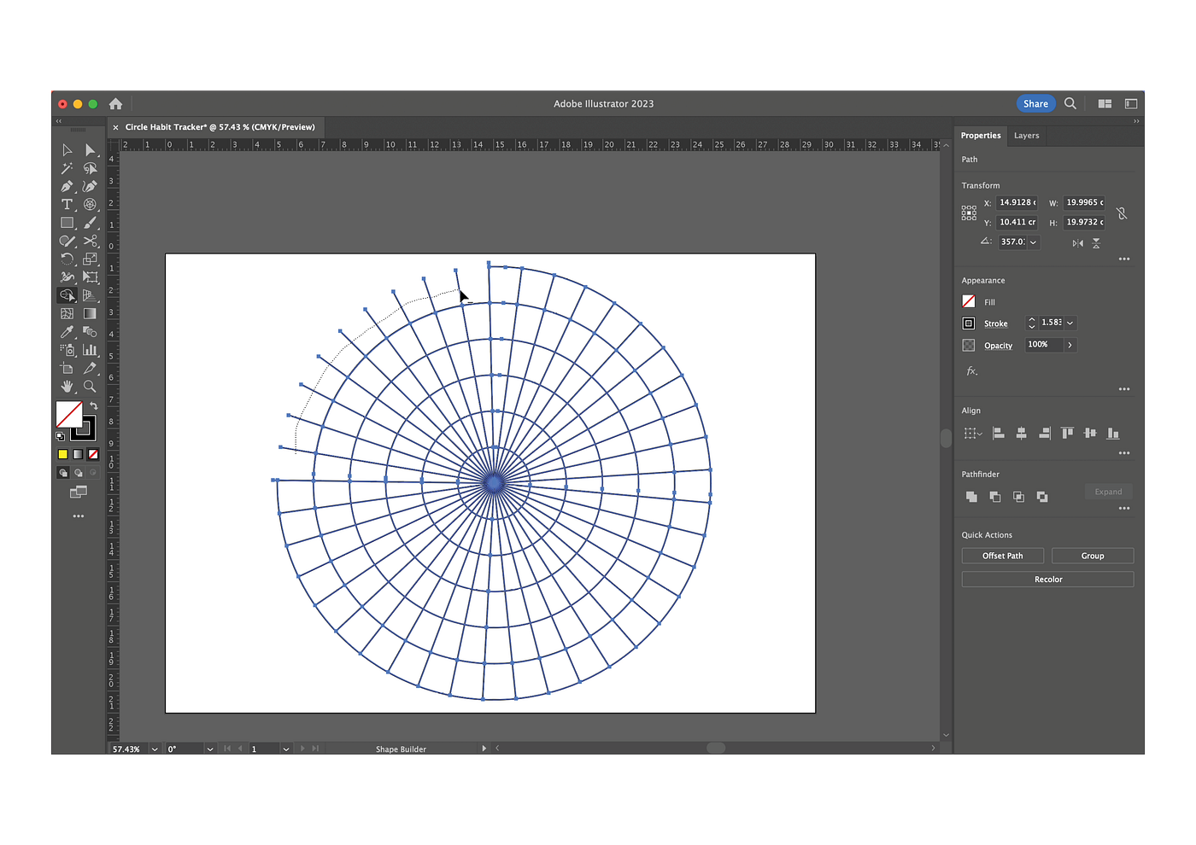Switch to the Layers tab
The width and height of the screenshot is (1196, 845).
point(1026,136)
